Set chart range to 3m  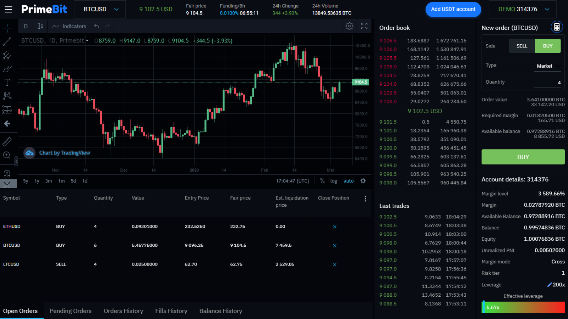[49, 181]
